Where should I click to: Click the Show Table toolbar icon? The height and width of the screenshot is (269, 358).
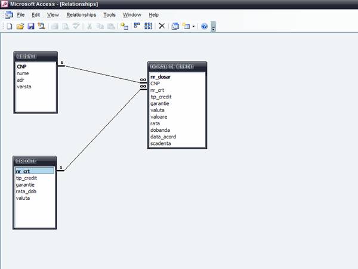coord(124,26)
